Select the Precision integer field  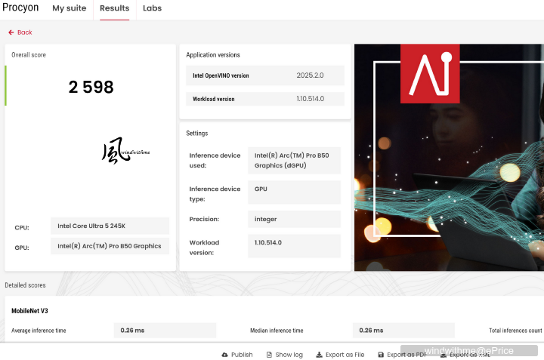pos(294,219)
